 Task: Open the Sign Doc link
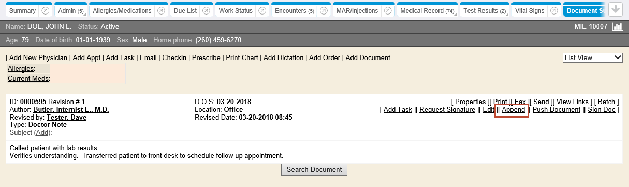(602, 110)
